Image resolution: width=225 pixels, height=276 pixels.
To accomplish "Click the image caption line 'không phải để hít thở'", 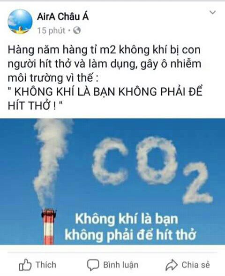I will 130,235.
